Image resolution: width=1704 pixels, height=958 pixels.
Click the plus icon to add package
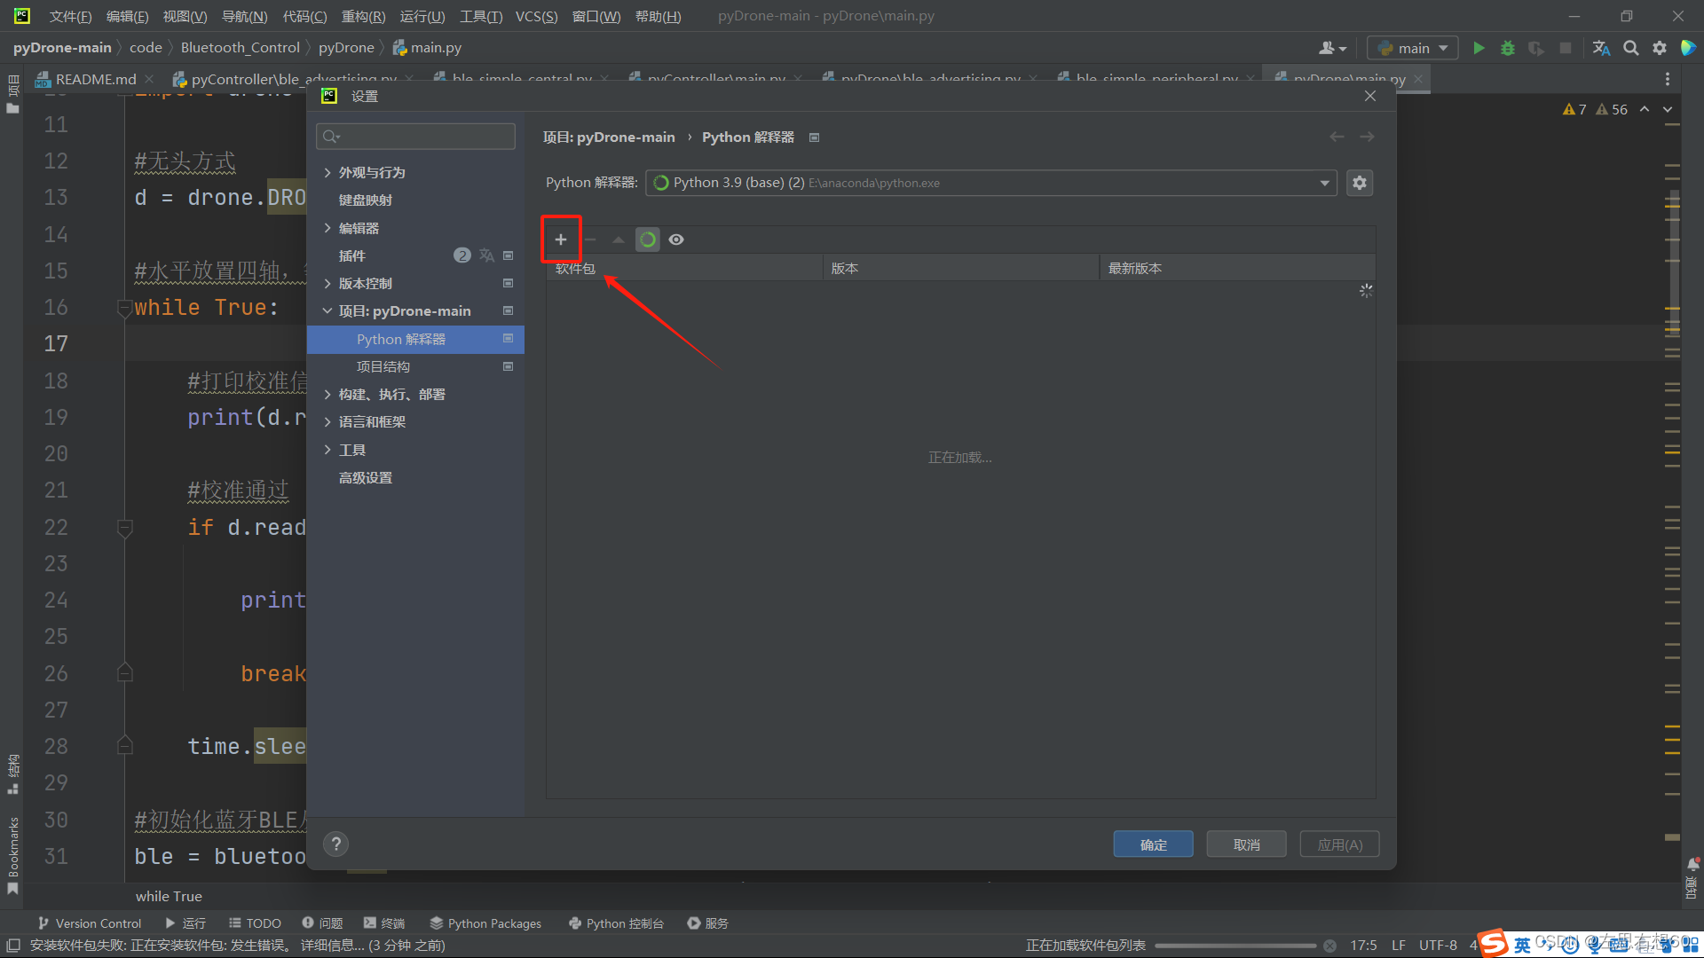tap(560, 239)
